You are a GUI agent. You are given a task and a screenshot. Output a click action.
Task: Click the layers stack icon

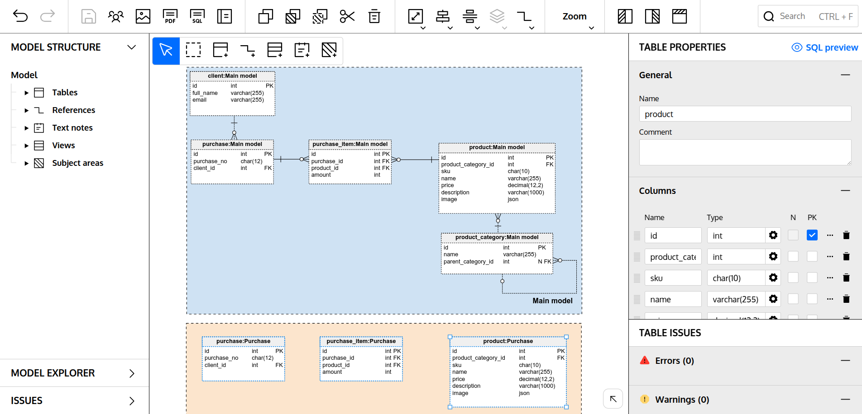[x=497, y=16]
